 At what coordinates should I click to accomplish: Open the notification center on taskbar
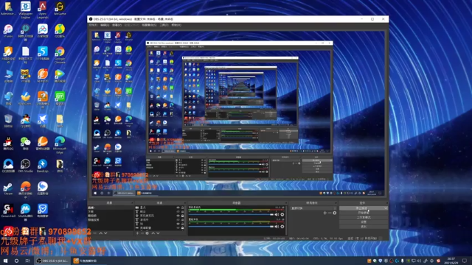tap(465, 261)
